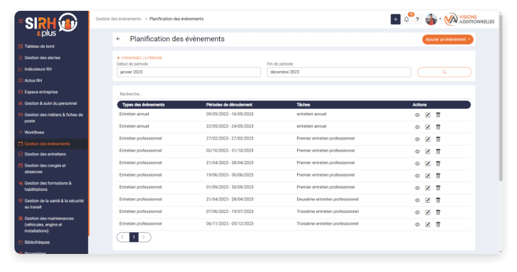This screenshot has height=272, width=517.
Task: Delete the 27/02/2023 entretien professionnel event
Action: click(438, 139)
